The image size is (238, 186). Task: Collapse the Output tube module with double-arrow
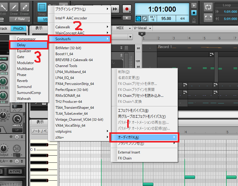[22, 137]
